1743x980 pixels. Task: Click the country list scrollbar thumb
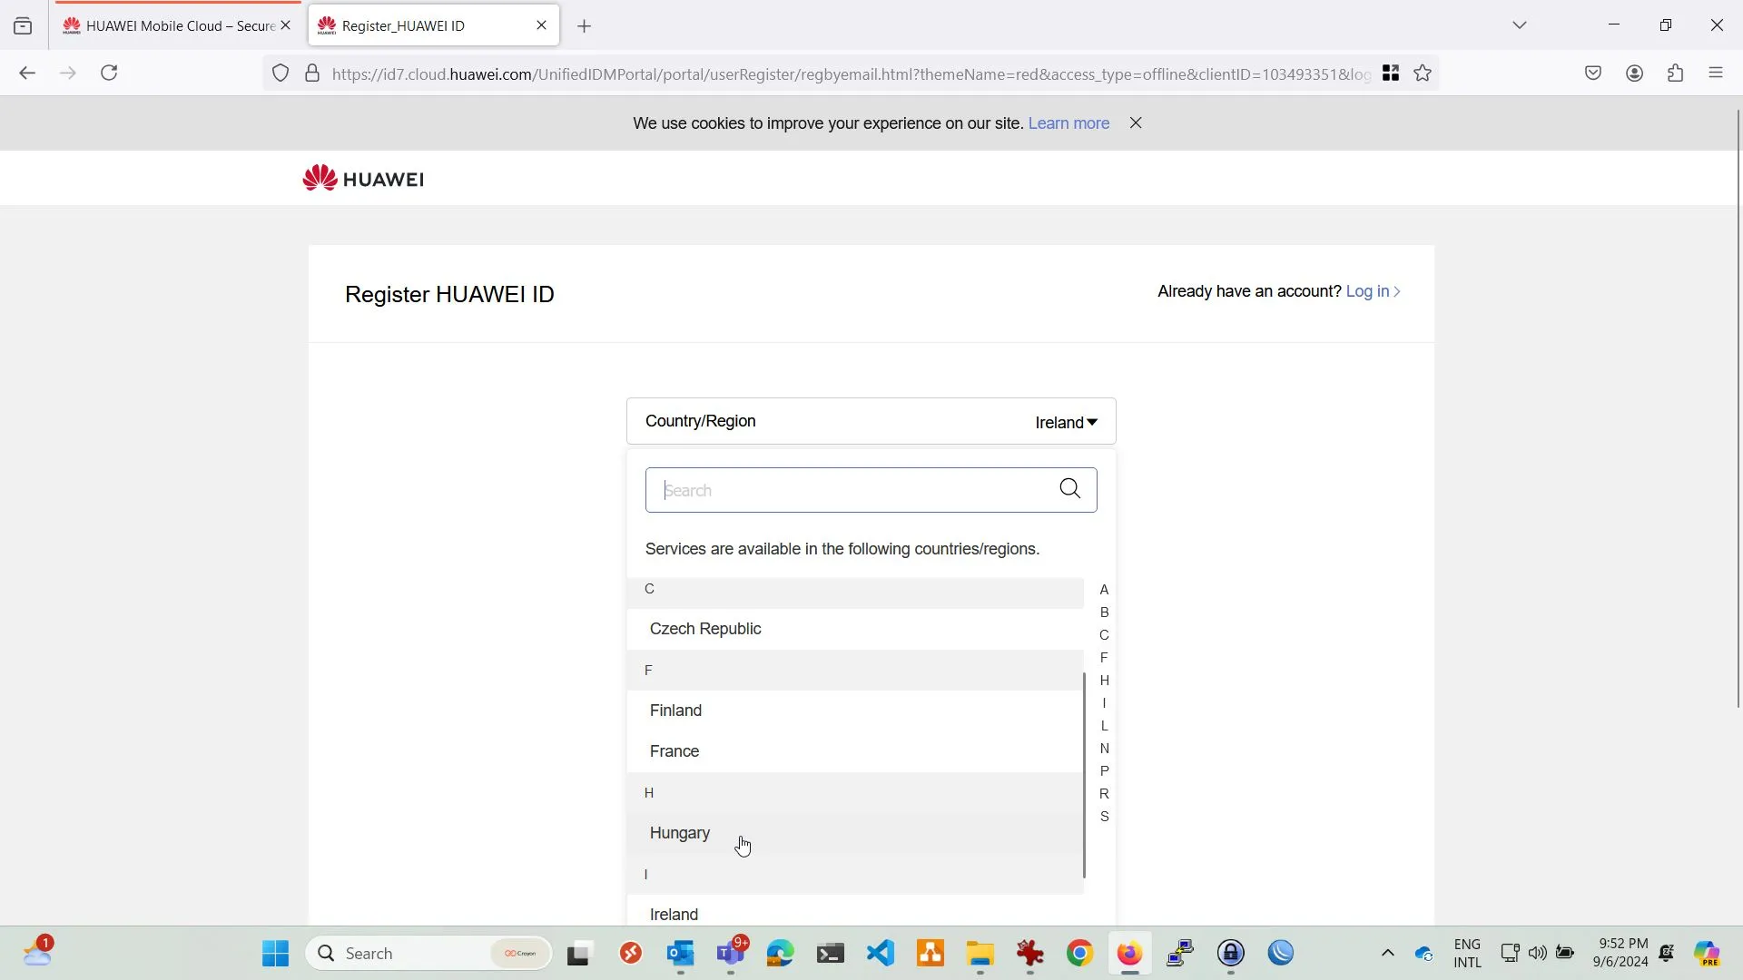tap(1084, 775)
